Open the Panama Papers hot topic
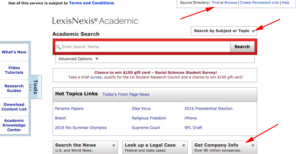Screen dimensions: 296x154 (x=69, y=109)
